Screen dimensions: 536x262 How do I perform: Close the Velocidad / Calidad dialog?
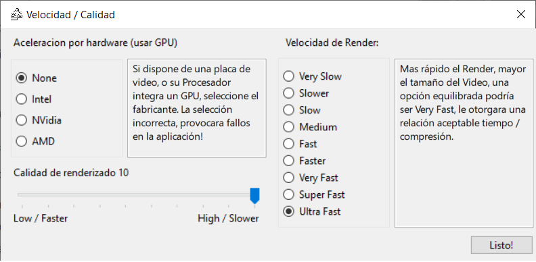click(520, 14)
